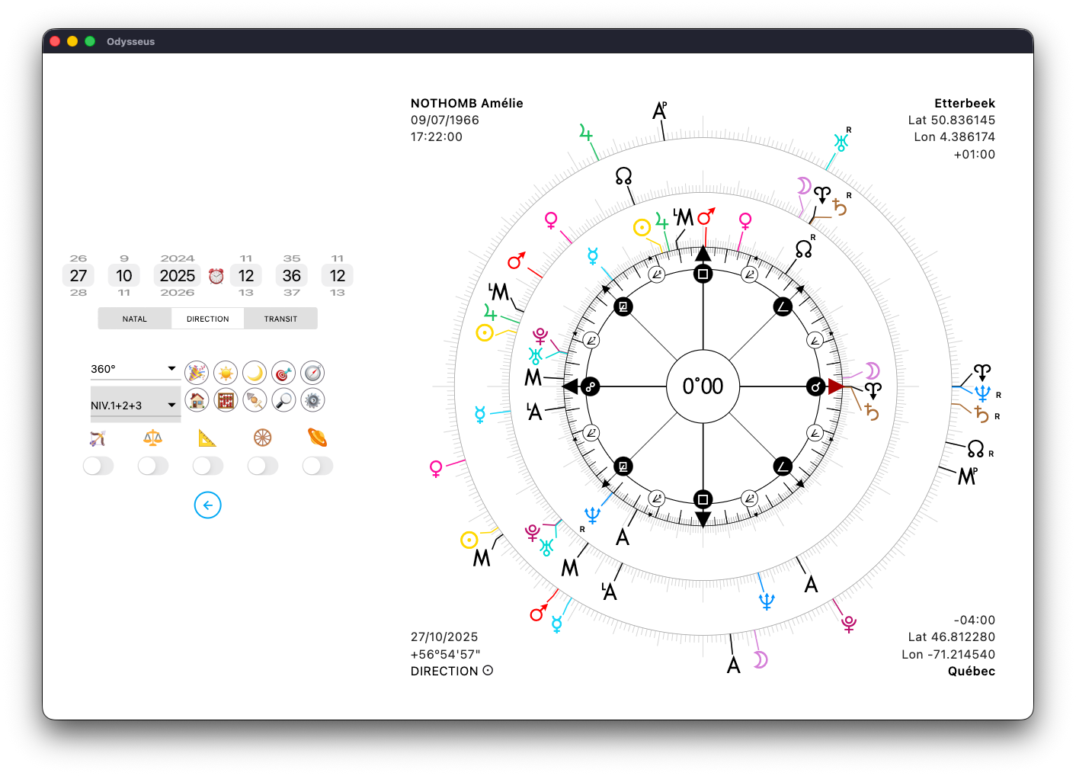Switch to the NATAL tab
The height and width of the screenshot is (776, 1076).
135,319
